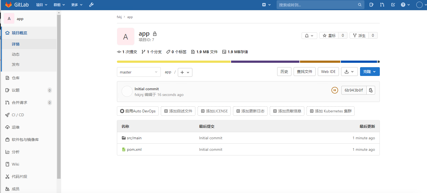Image resolution: width=427 pixels, height=193 pixels.
Task: Open 合并请求 in sidebar
Action: point(29,103)
